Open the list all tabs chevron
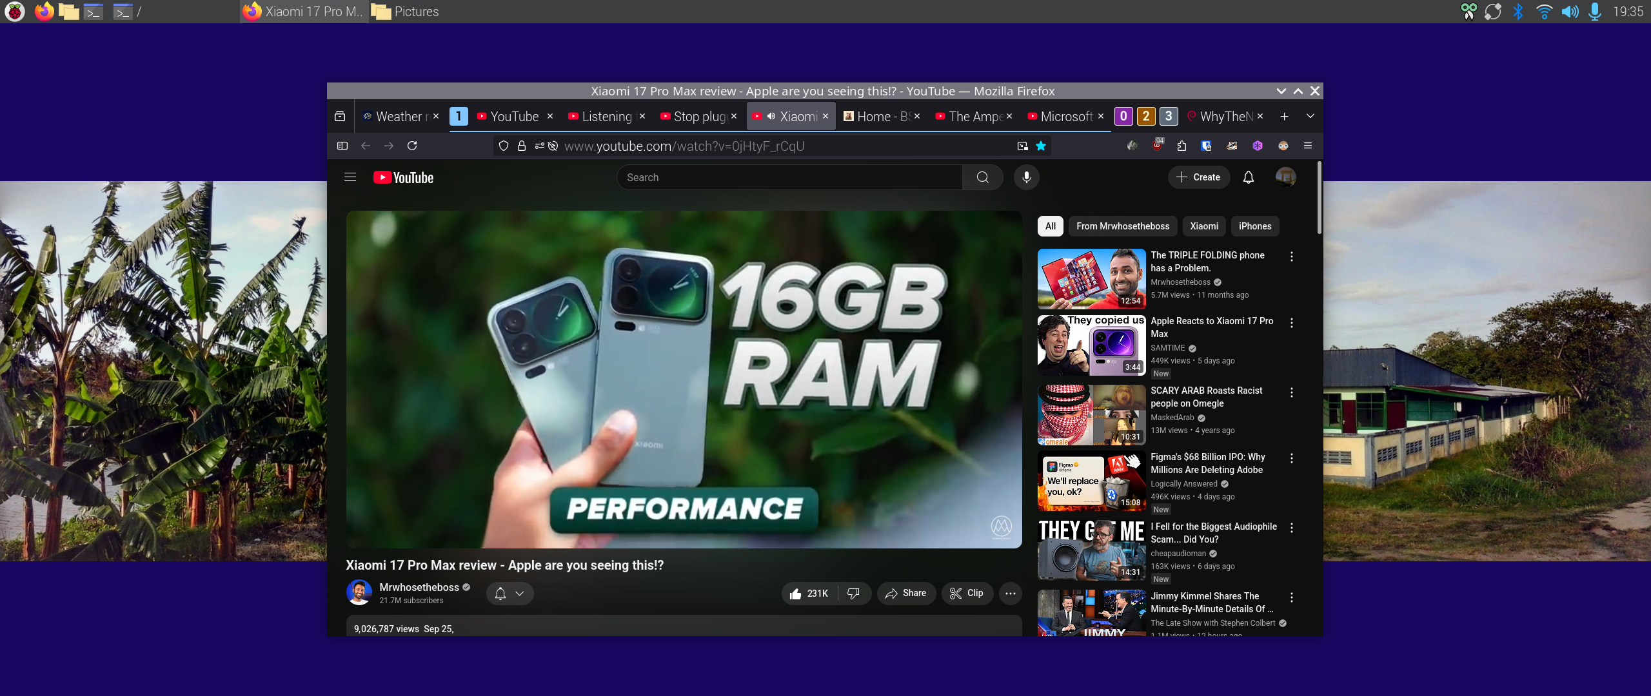Viewport: 1651px width, 696px height. point(1310,116)
